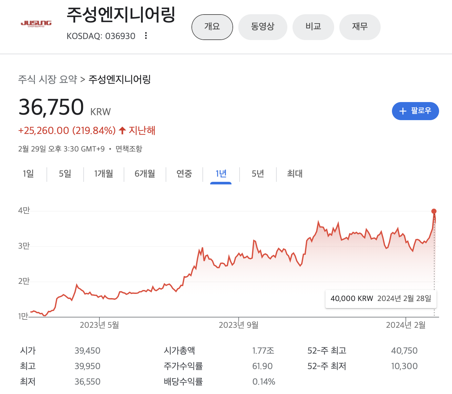Click the 52-주 최저 value 10,300
The width and height of the screenshot is (452, 394).
pos(404,366)
